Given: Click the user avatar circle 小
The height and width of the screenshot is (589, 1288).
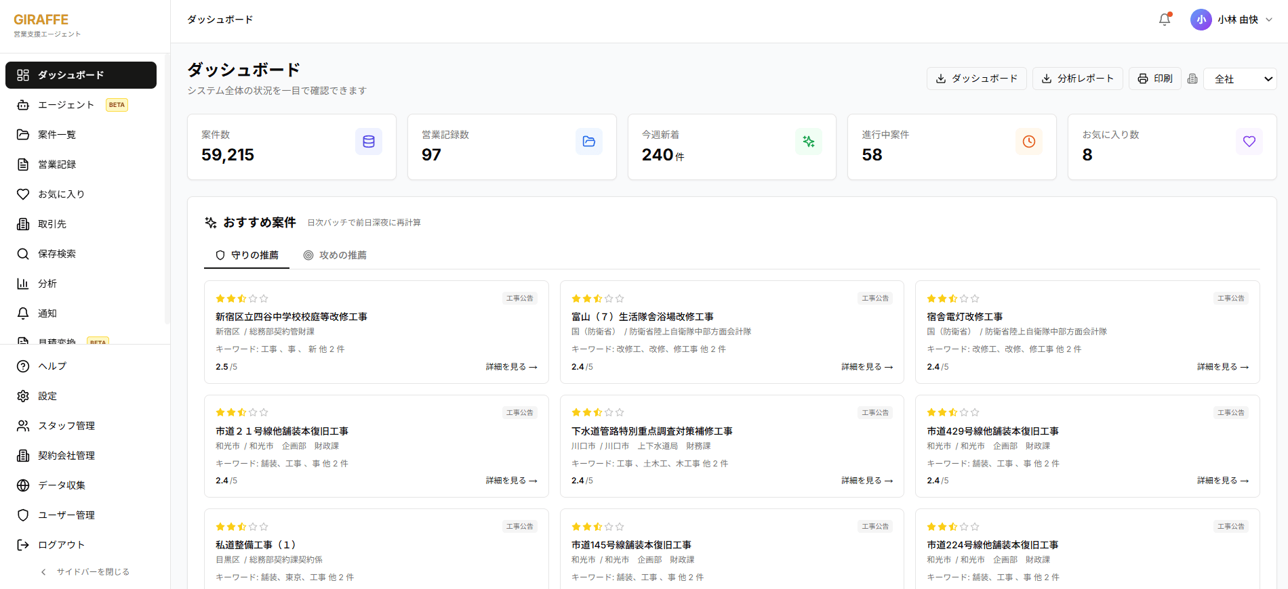Looking at the screenshot, I should 1201,20.
